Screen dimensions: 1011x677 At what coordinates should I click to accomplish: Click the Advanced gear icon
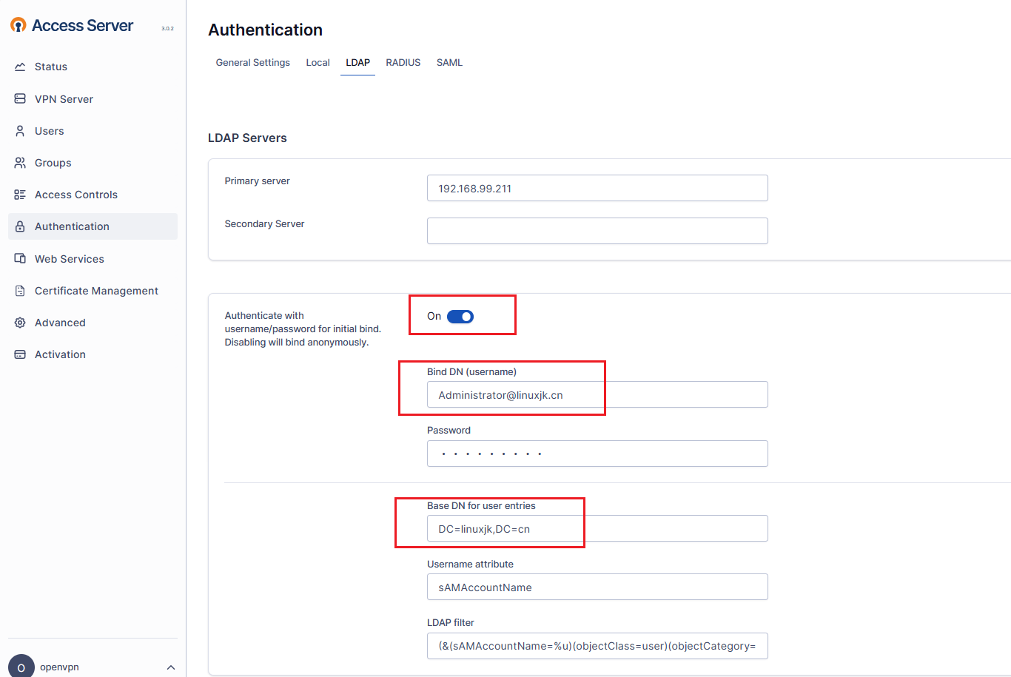[x=20, y=323]
